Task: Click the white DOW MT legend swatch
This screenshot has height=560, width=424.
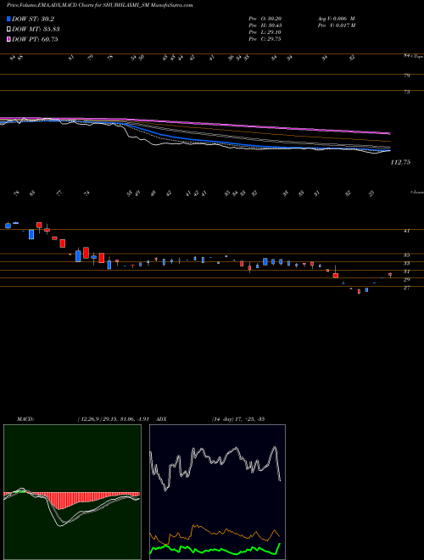Action: [x=8, y=30]
